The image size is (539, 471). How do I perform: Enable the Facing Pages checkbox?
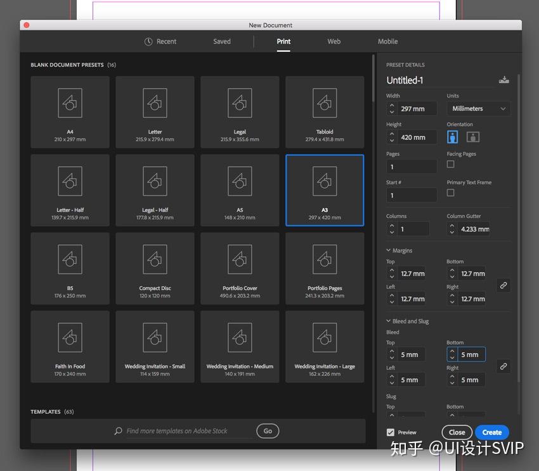pos(450,164)
